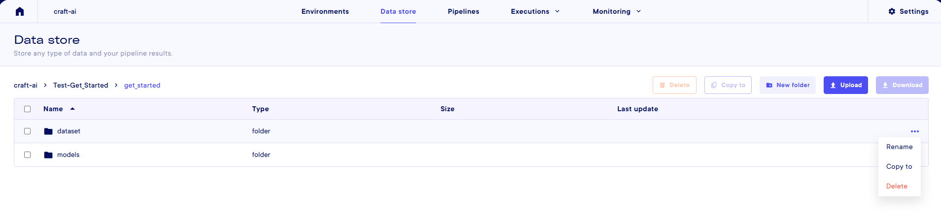Screen dimensions: 941x218
Task: Go to home via the house icon
Action: pyautogui.click(x=20, y=11)
